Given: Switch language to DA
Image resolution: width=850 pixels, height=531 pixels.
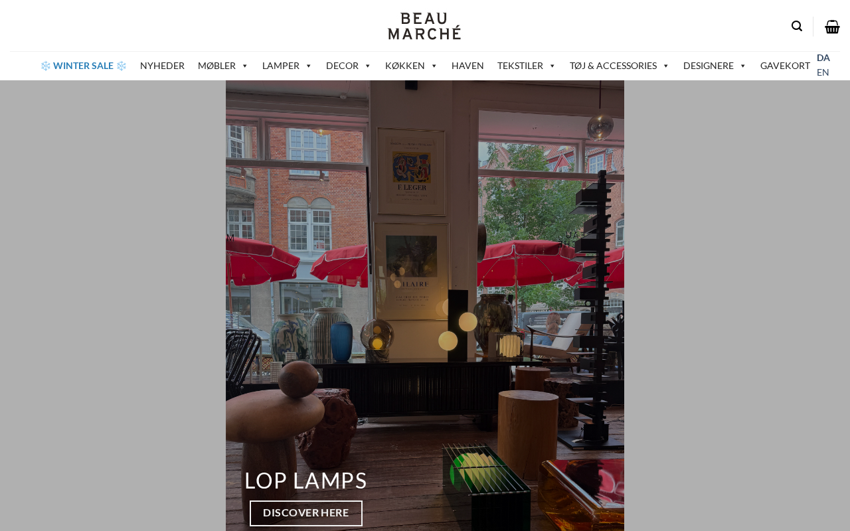Looking at the screenshot, I should [x=823, y=58].
